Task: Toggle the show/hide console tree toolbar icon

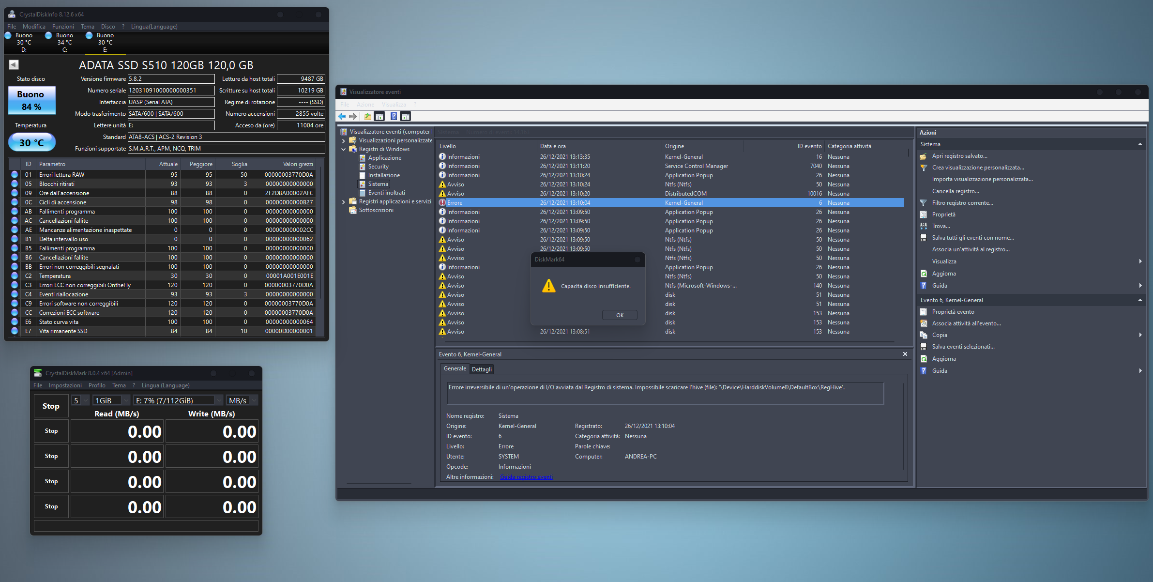Action: coord(380,116)
